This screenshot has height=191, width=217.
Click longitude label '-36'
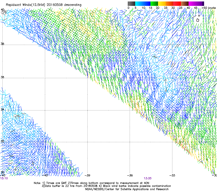(130, 175)
